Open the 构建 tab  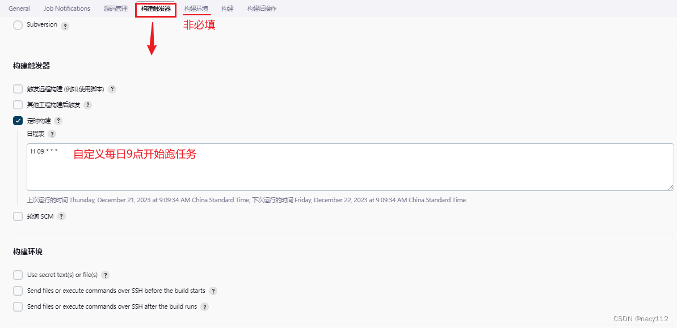pyautogui.click(x=228, y=8)
